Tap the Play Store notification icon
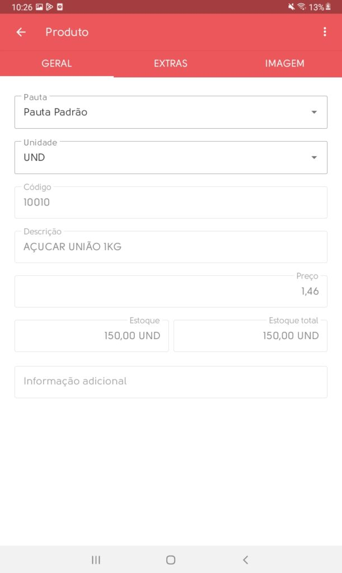The width and height of the screenshot is (342, 573). [49, 7]
